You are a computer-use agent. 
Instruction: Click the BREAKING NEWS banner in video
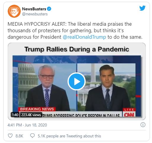coord(37,109)
